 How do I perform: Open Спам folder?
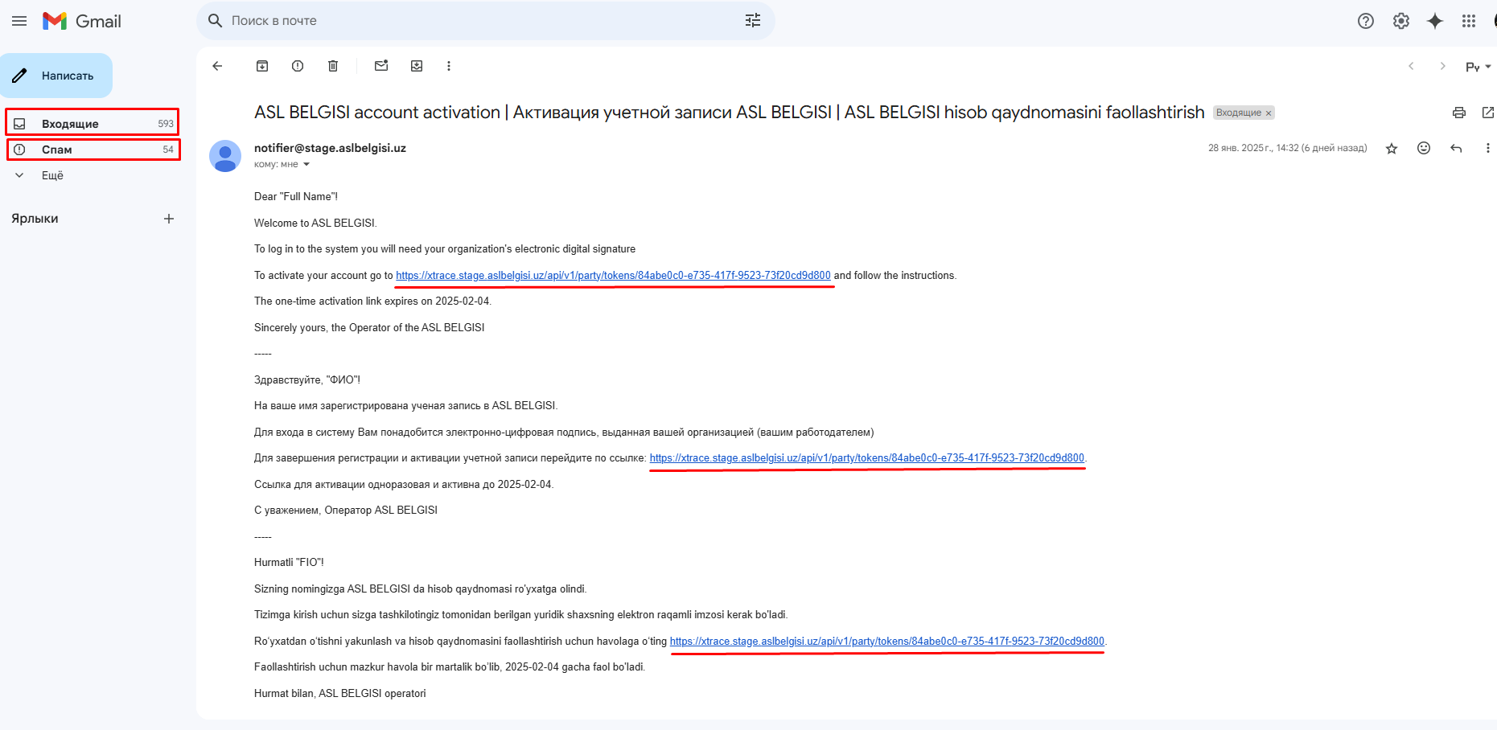click(93, 150)
